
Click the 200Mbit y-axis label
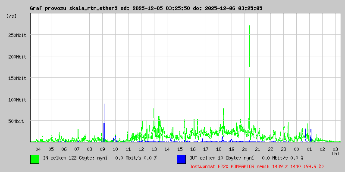(x=17, y=56)
